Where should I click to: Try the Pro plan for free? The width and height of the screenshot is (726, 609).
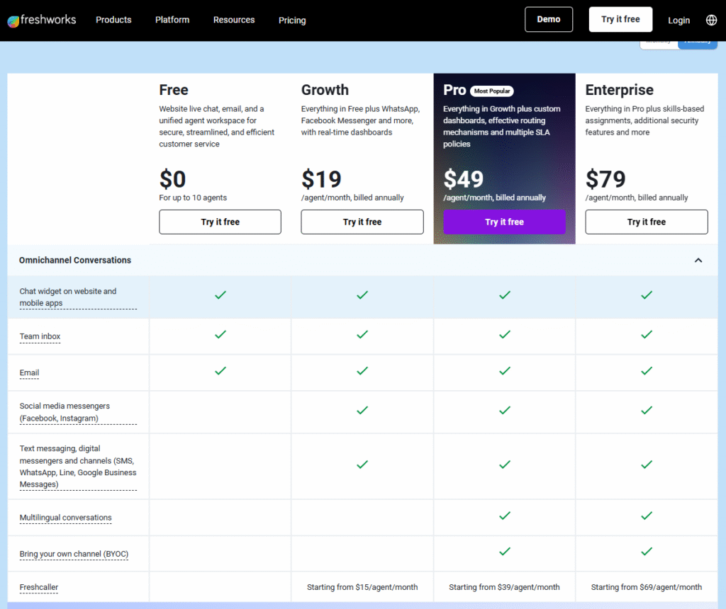coord(504,222)
